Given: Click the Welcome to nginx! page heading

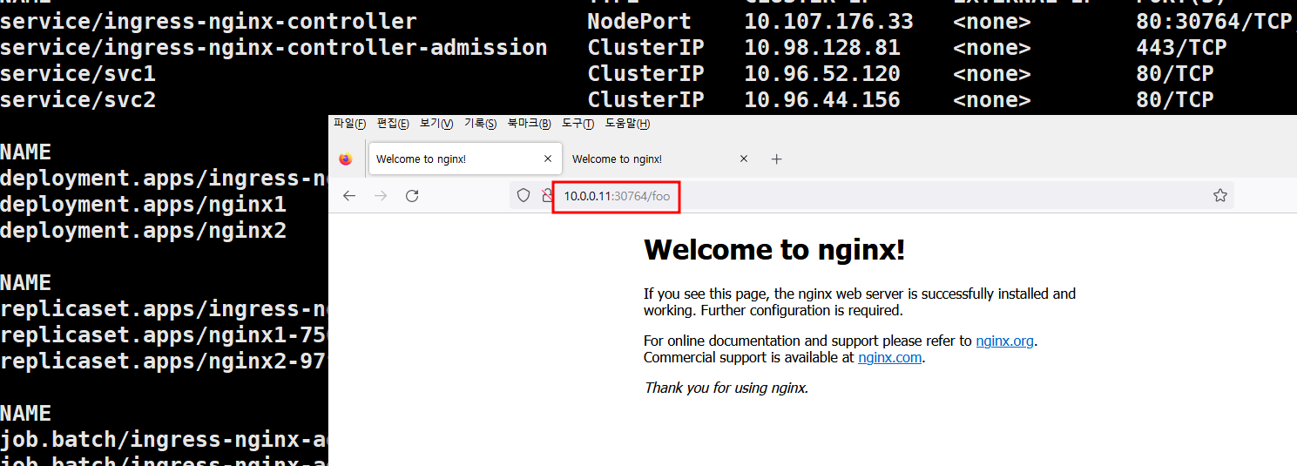Looking at the screenshot, I should pos(774,251).
